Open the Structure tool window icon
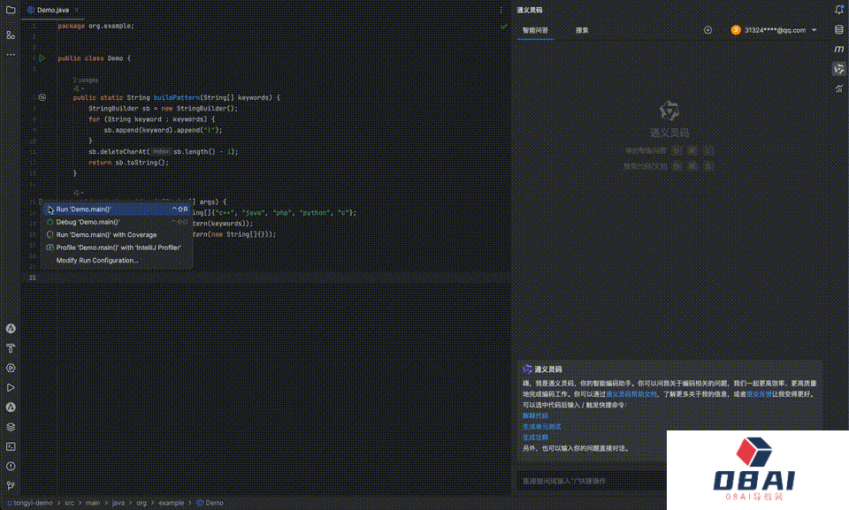The image size is (849, 510). click(x=11, y=34)
